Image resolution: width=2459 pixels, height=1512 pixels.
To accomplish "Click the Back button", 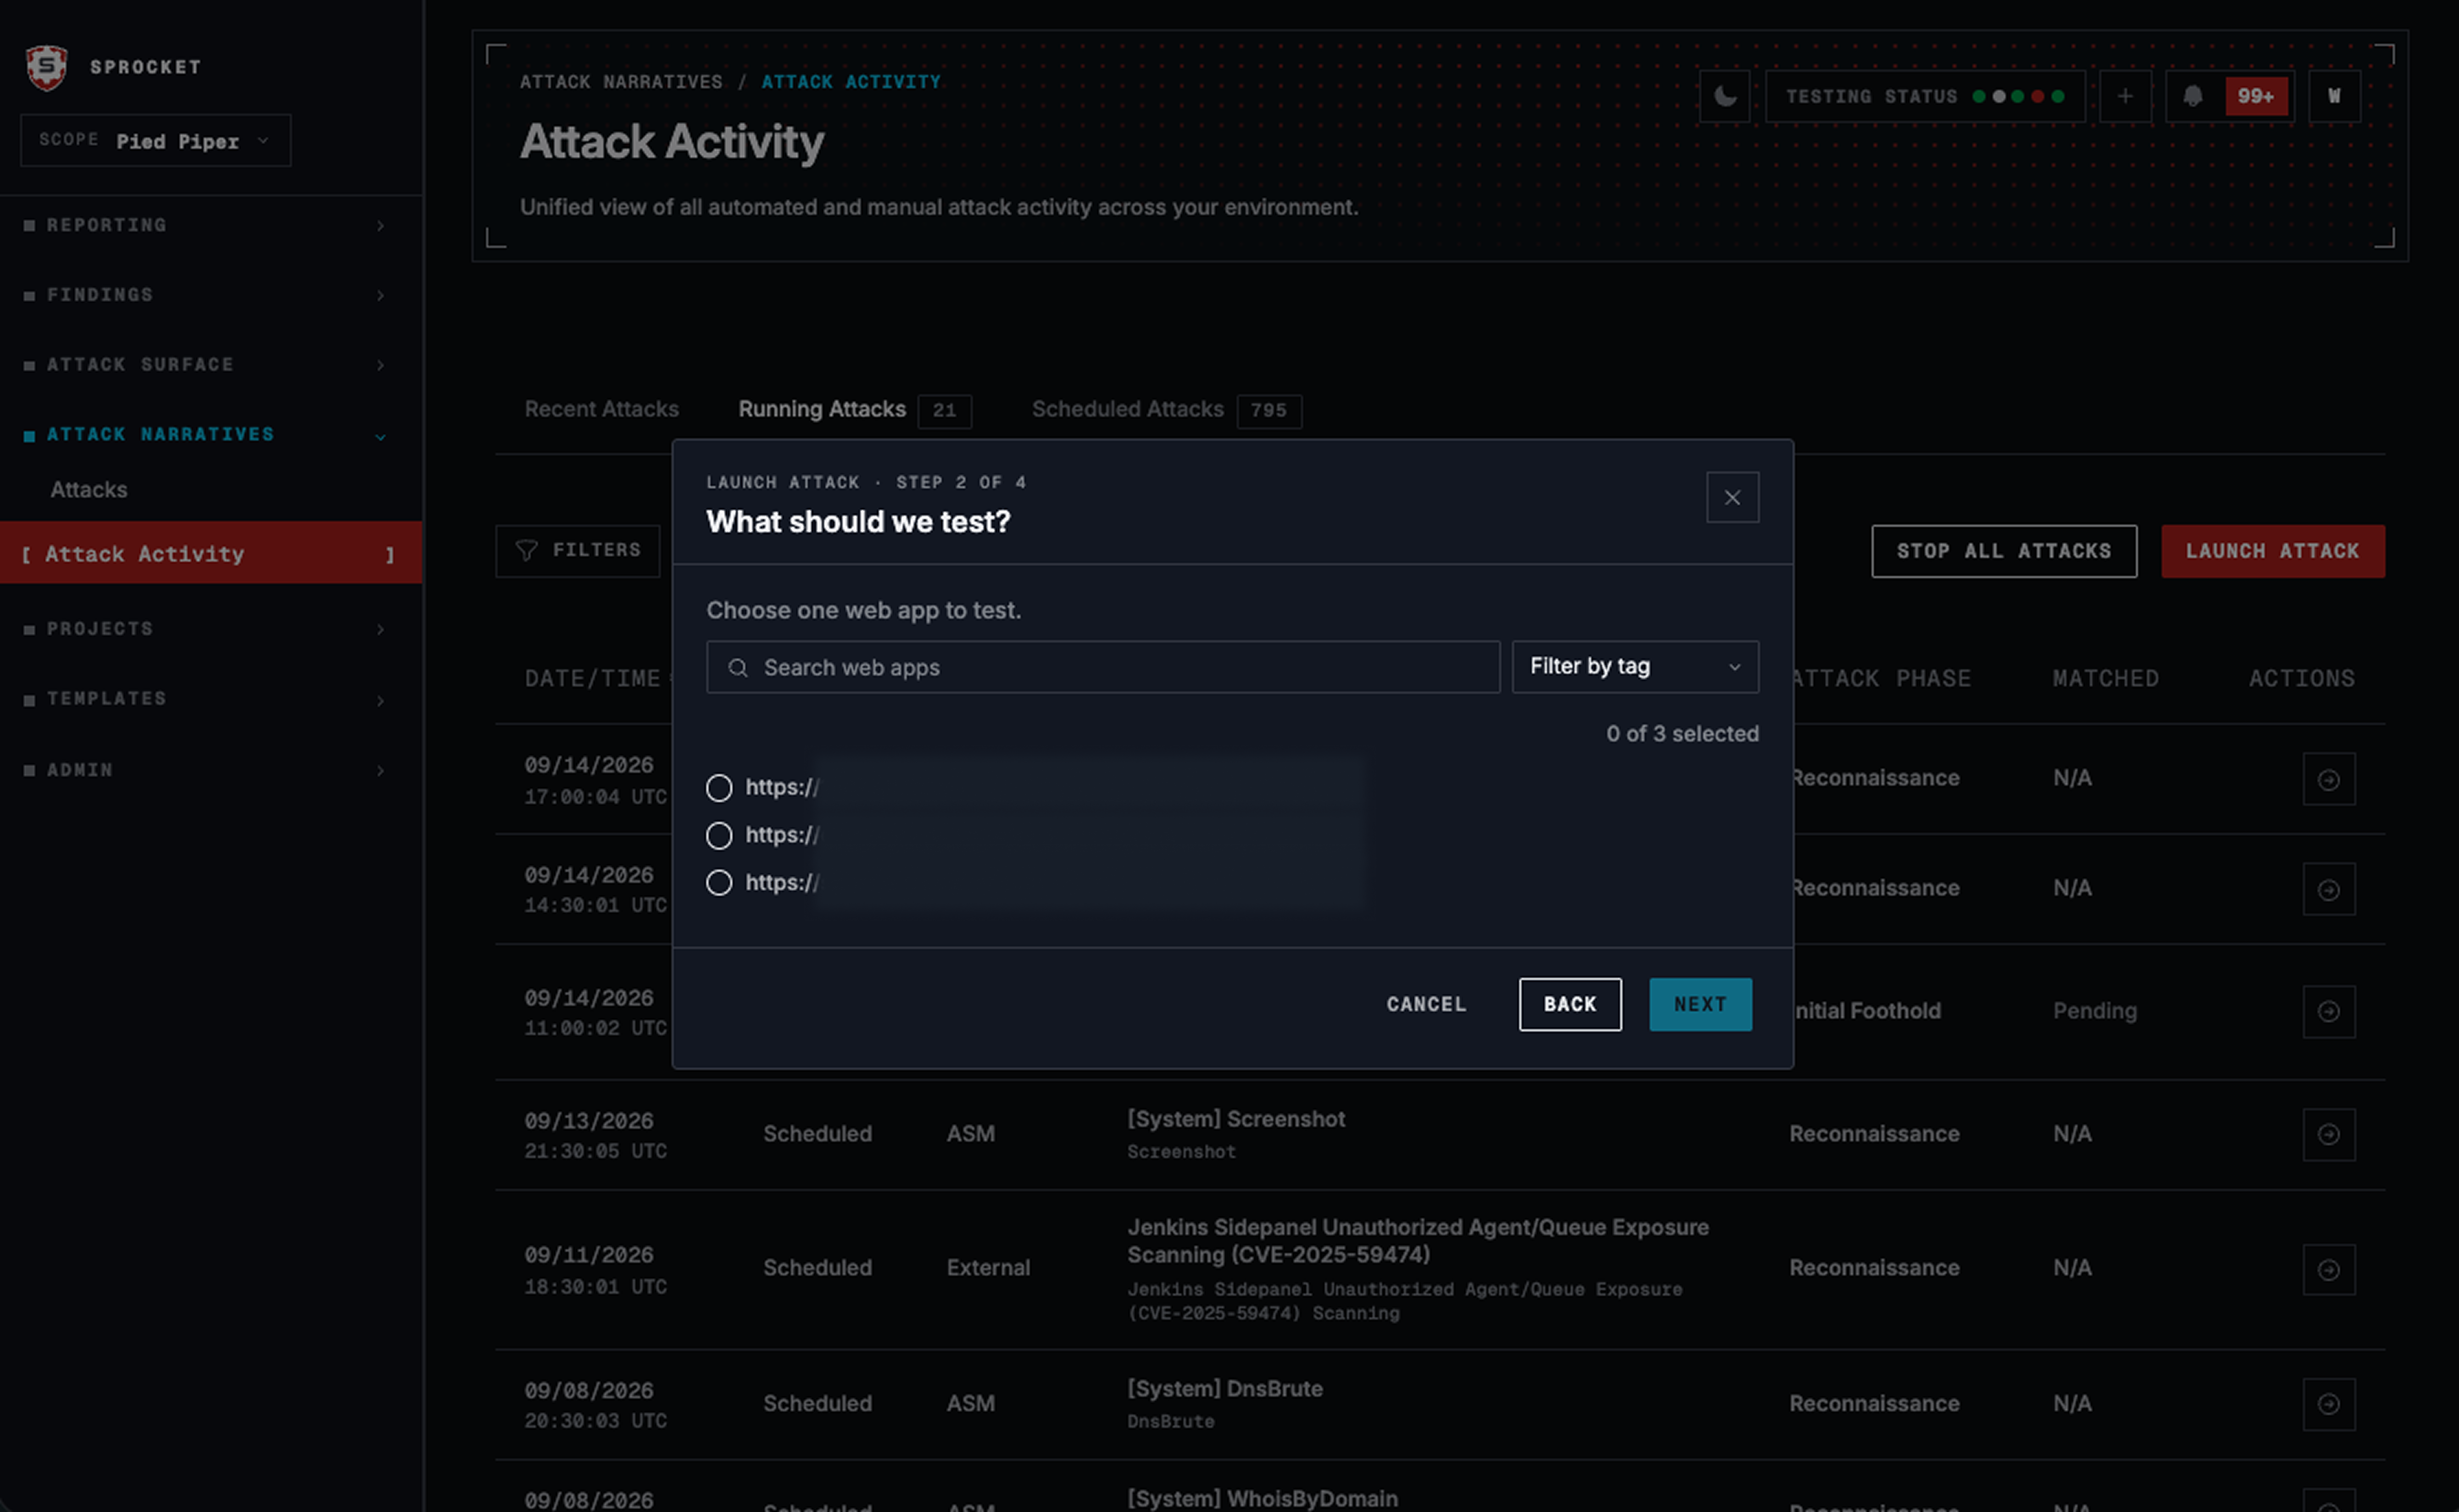I will click(1570, 1004).
